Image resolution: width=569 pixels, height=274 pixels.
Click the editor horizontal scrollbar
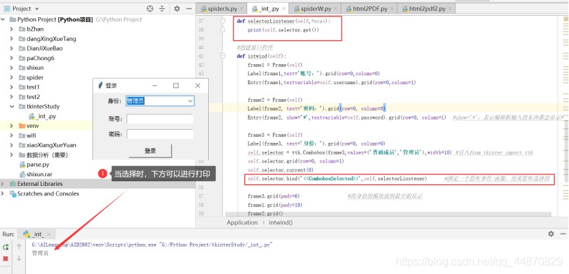(388, 215)
